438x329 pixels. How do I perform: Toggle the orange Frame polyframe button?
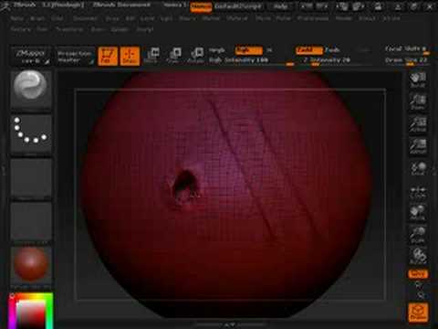(418, 313)
